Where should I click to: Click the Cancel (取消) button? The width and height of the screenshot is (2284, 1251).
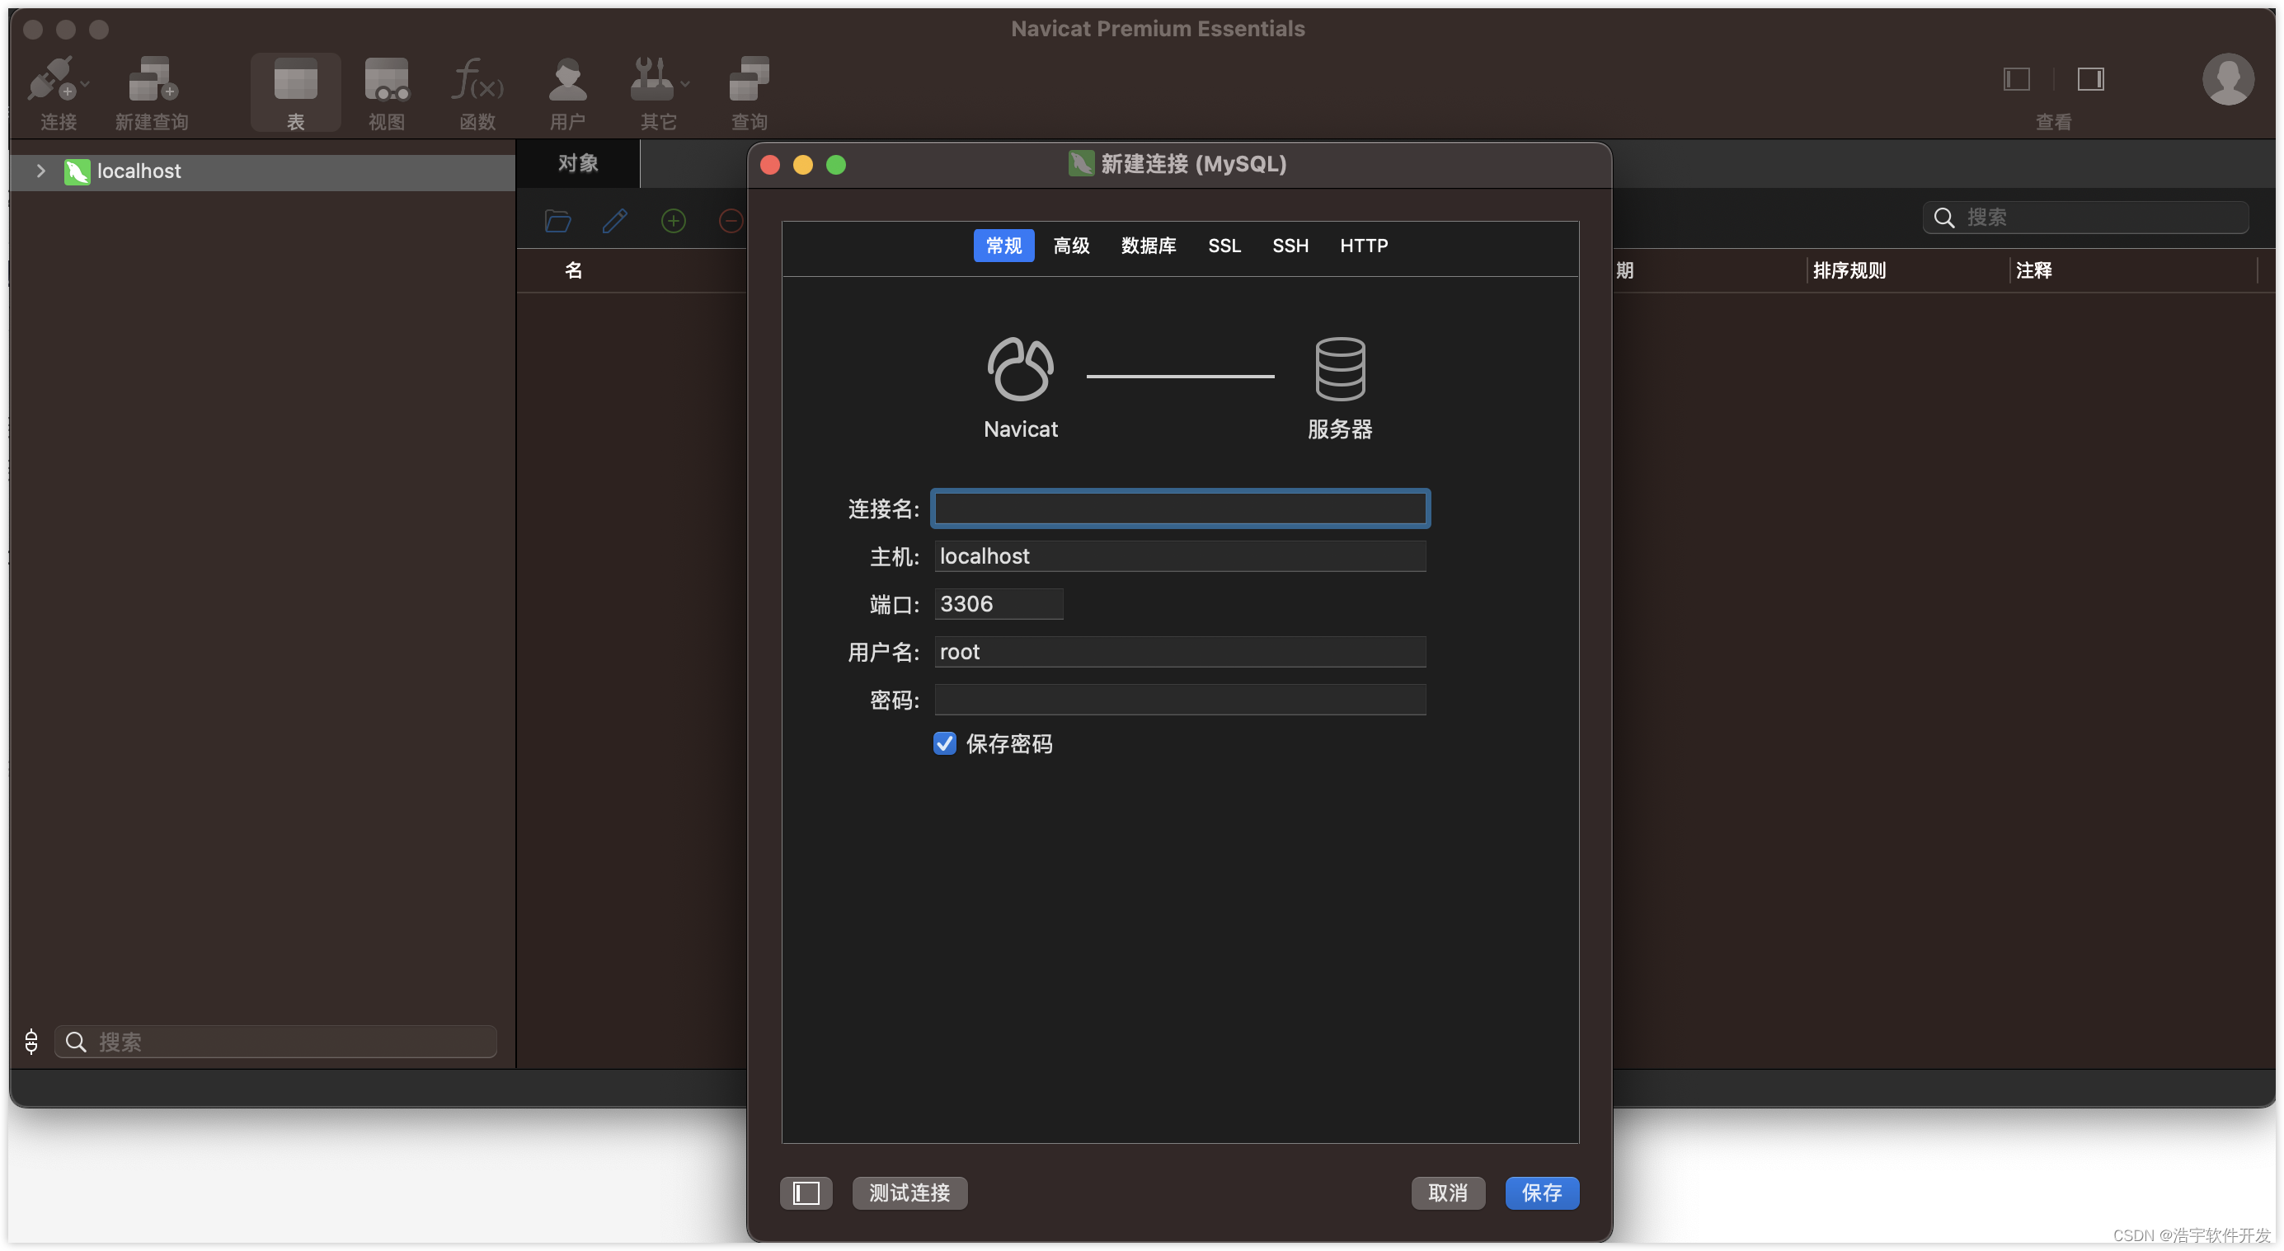1448,1192
